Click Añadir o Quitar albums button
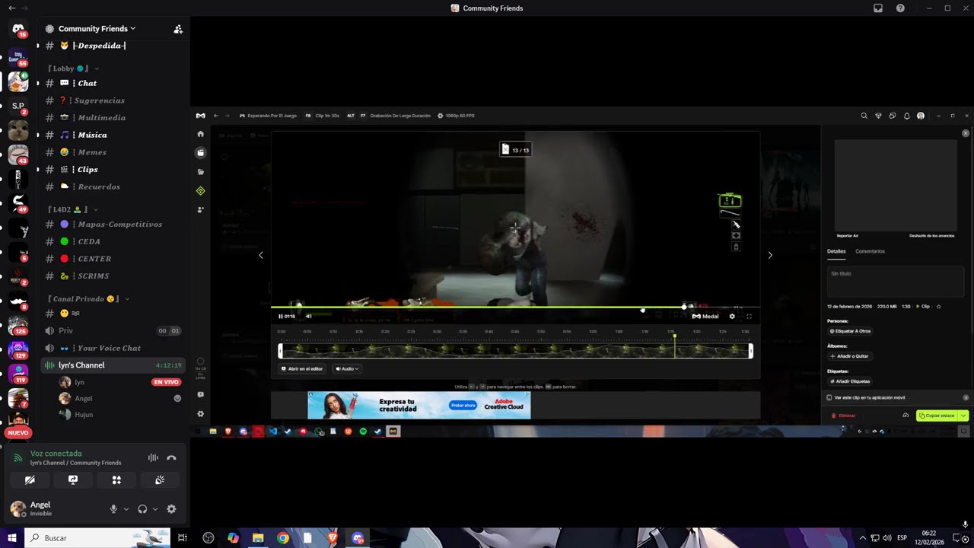 coord(849,356)
